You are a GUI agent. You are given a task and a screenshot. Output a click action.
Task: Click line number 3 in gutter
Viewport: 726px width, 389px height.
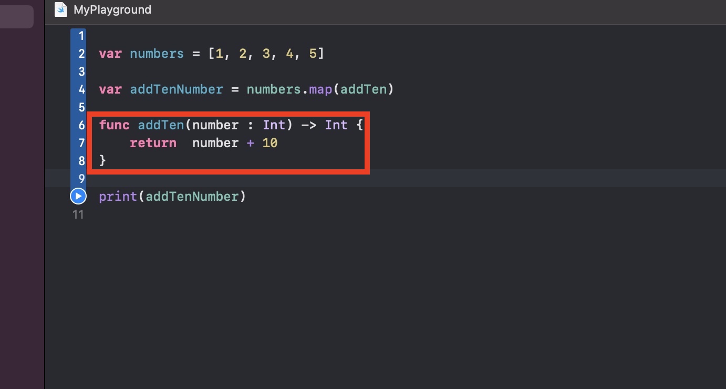pyautogui.click(x=81, y=71)
